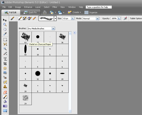Open brush preset picker arrow
Screen dimensions: 142x115
tap(55, 18)
